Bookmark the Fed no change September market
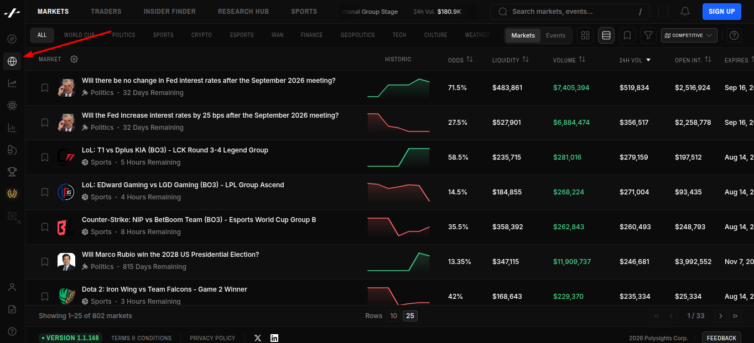754x343 pixels. (45, 88)
